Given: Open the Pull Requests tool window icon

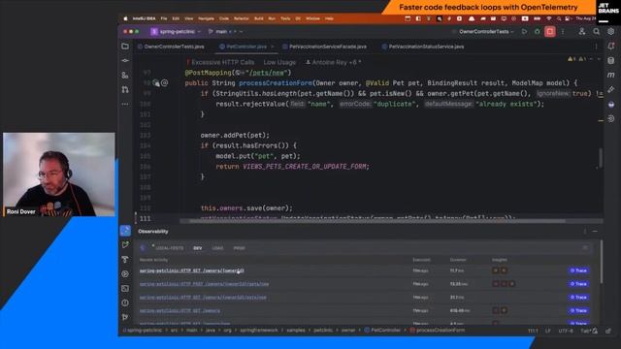Looking at the screenshot, I should pos(125,90).
